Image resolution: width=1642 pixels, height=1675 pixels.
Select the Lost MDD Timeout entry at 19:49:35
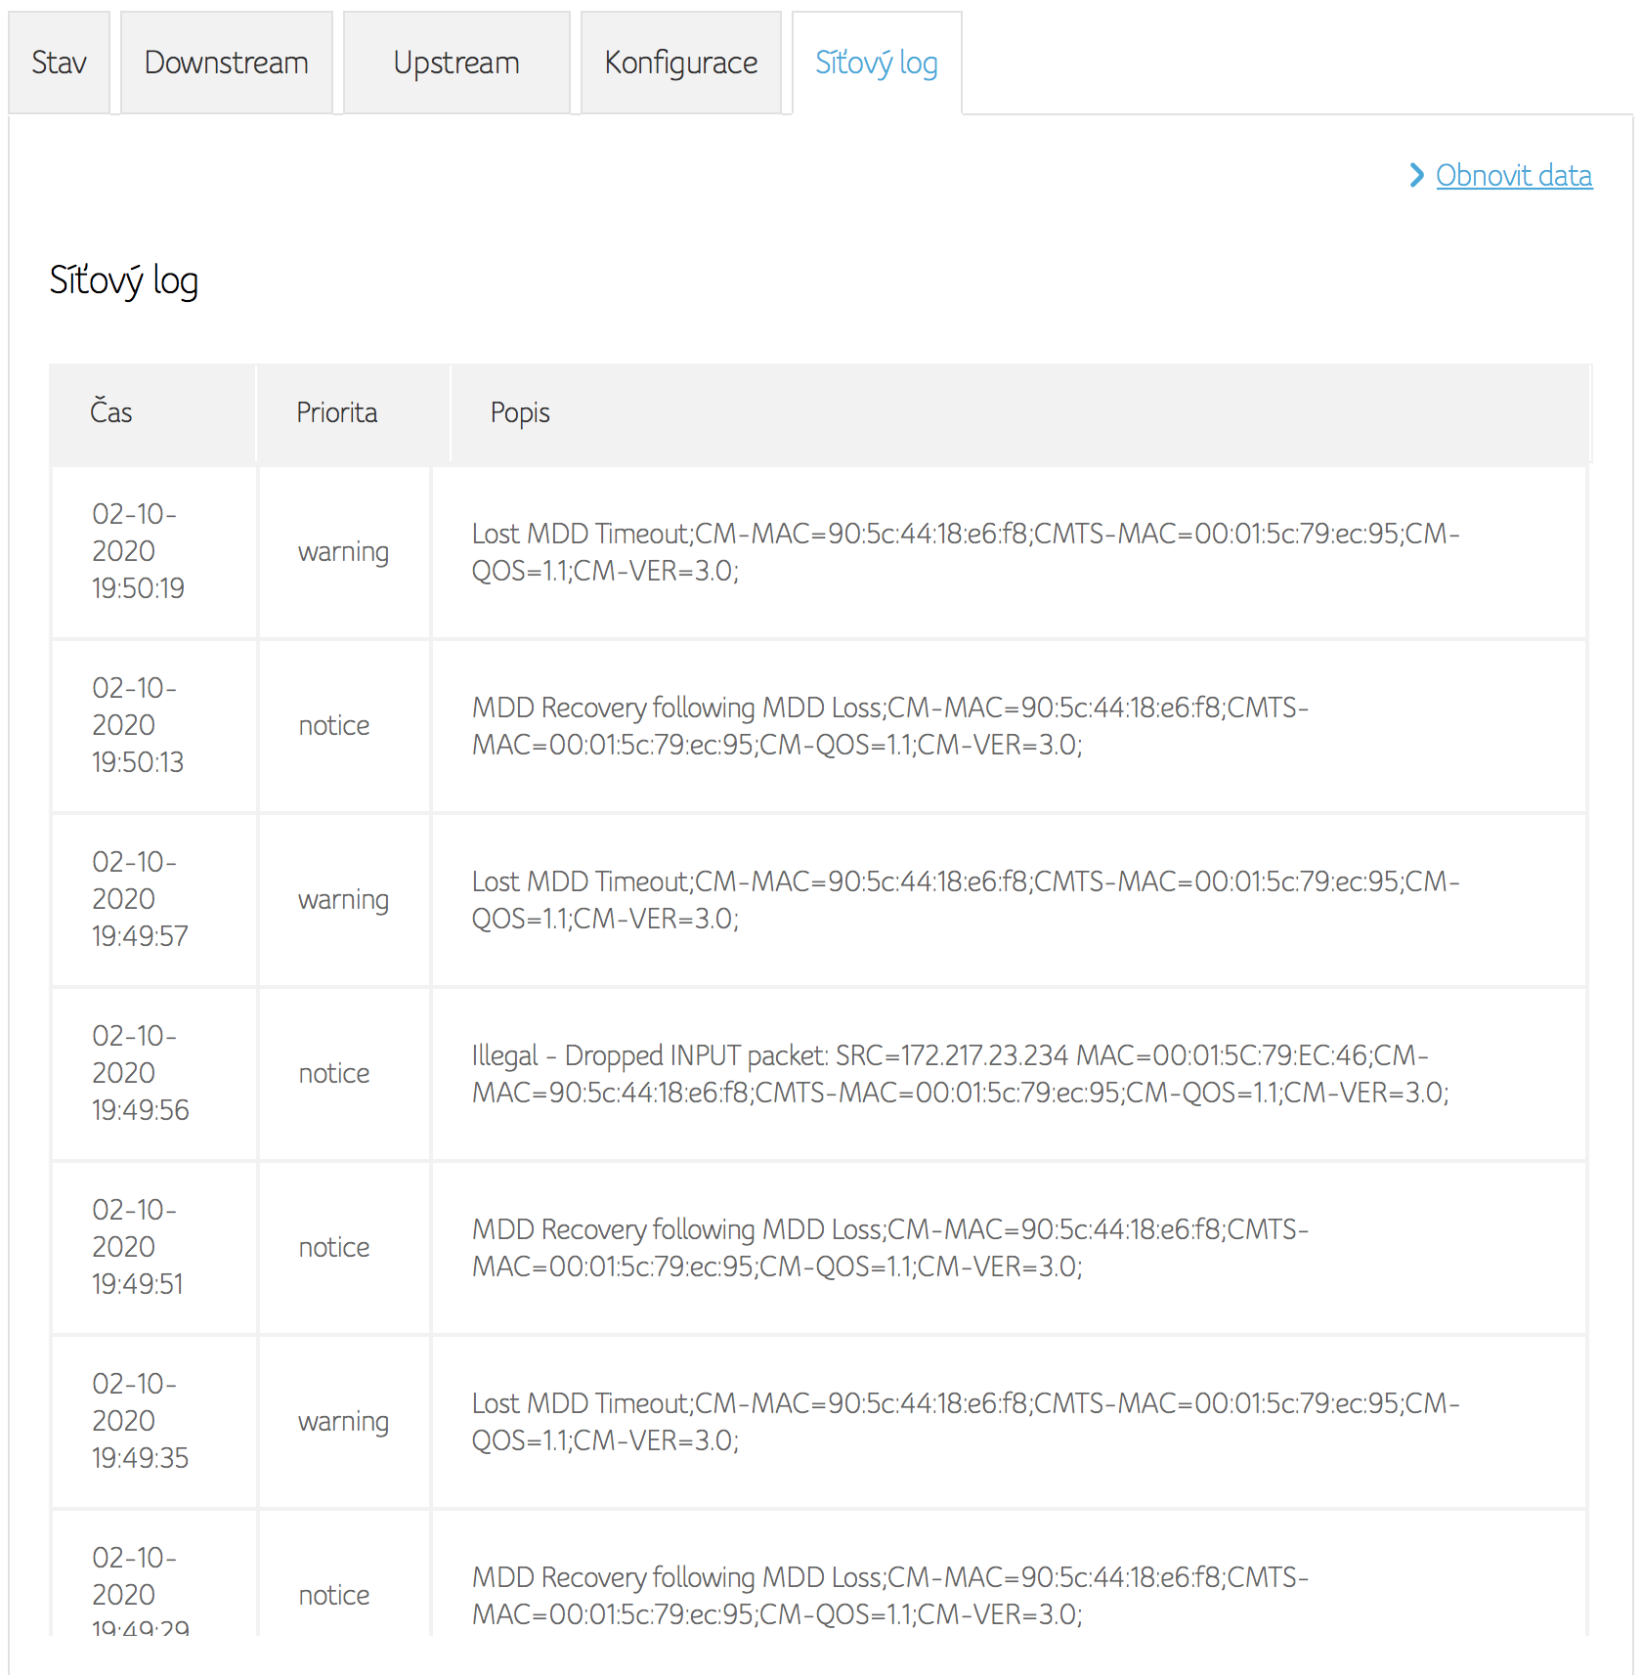click(x=966, y=1421)
